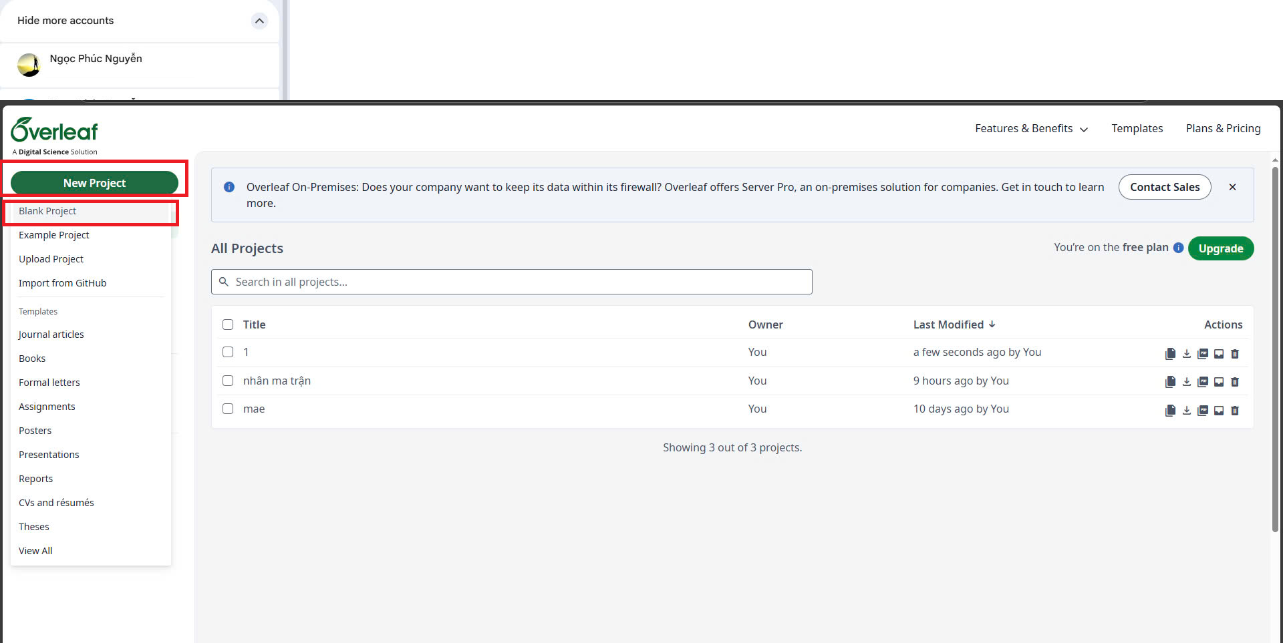Download PDF of the "mae" project
Viewport: 1283px width, 643px height.
point(1202,411)
